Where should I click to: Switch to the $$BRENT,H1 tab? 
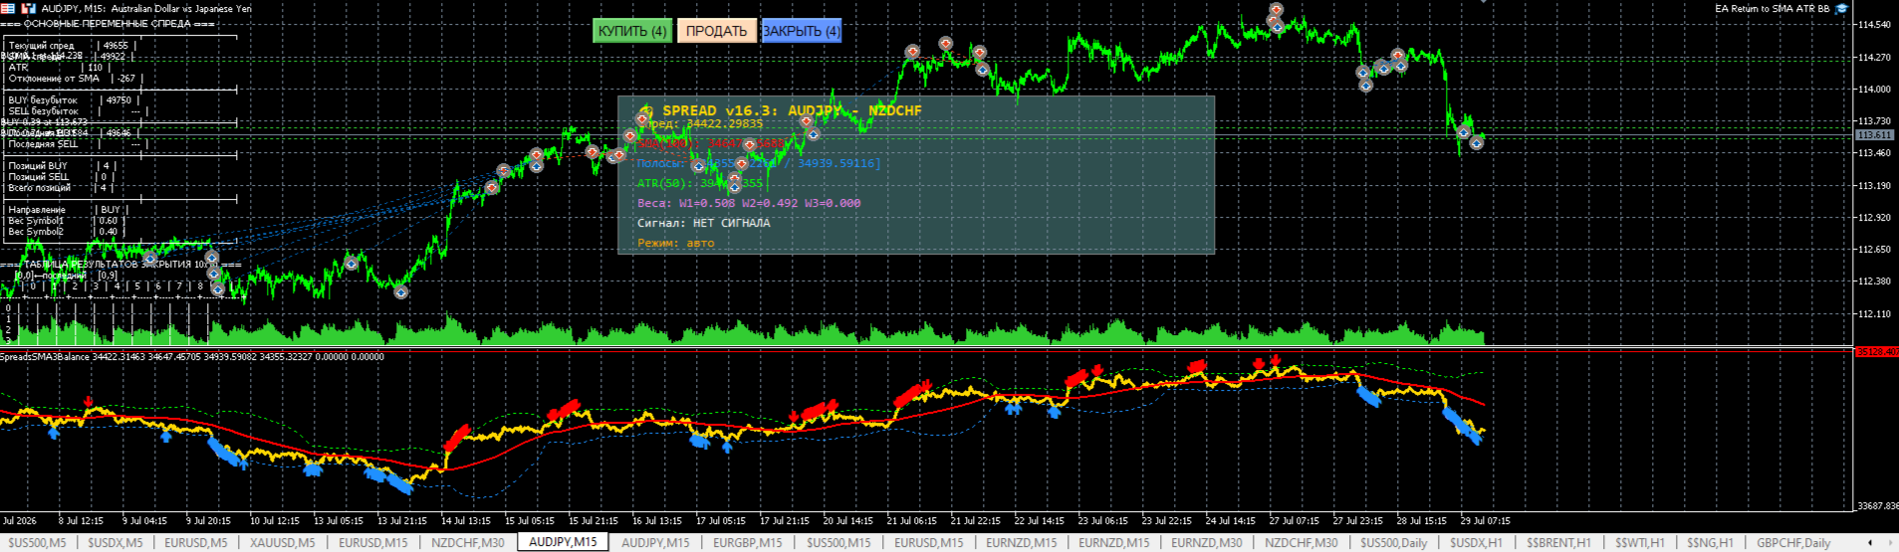pos(1558,543)
